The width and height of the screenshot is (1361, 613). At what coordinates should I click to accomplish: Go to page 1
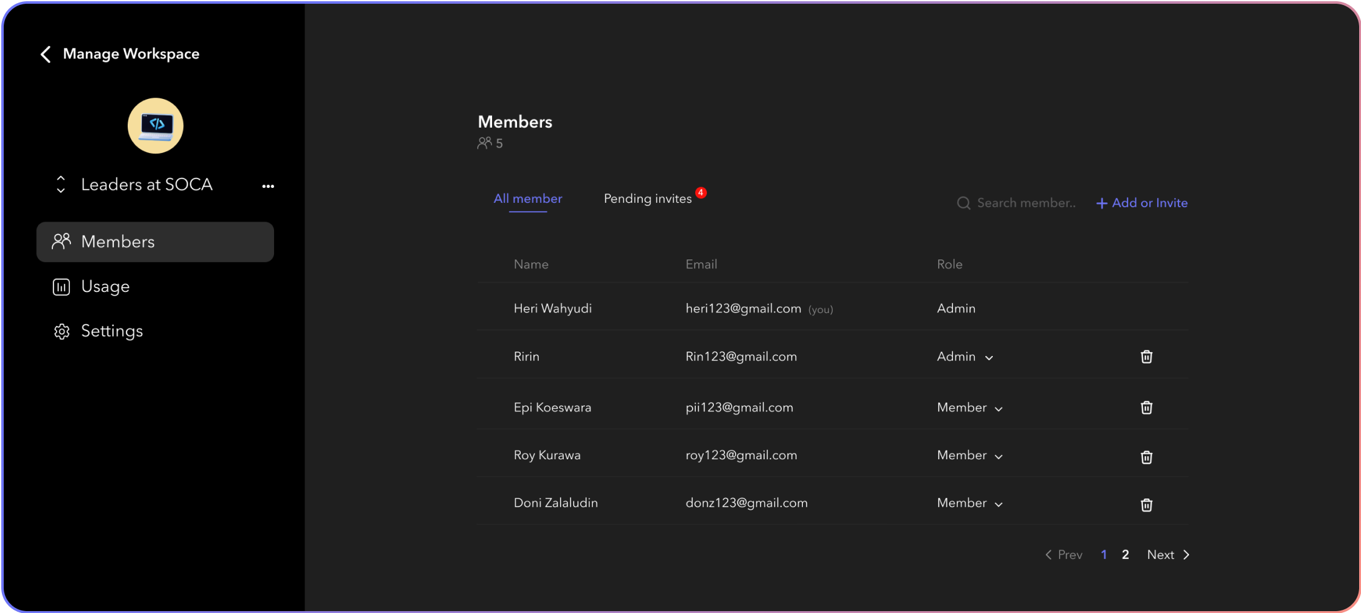(1104, 555)
